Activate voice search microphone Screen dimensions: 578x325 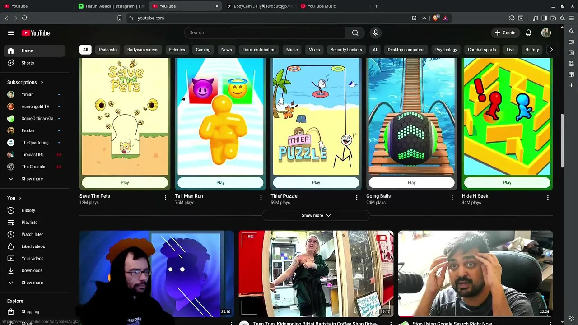pyautogui.click(x=375, y=32)
